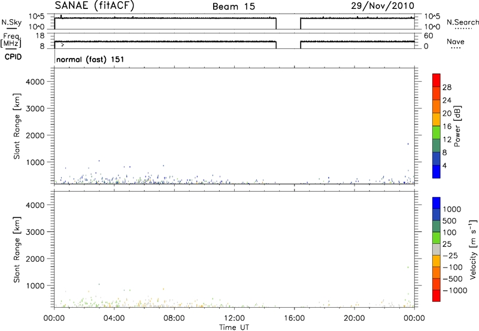This screenshot has height=331, width=479.
Task: Click the 'Freq. [MHz]' label
Action: [11, 40]
